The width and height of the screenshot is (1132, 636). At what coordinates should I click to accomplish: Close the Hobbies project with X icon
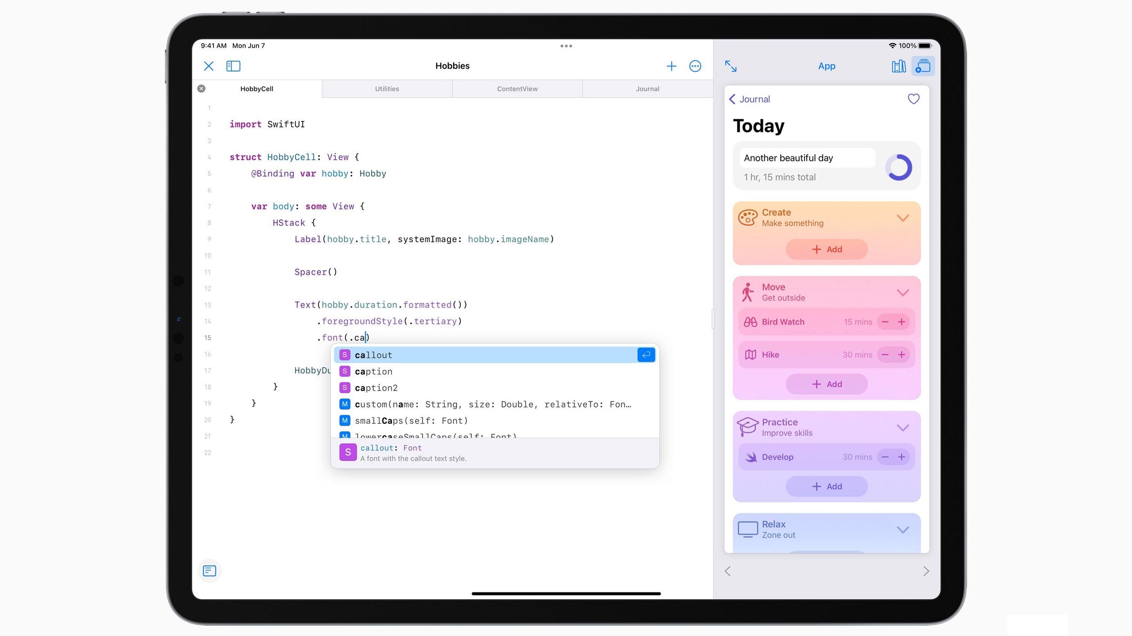click(209, 66)
